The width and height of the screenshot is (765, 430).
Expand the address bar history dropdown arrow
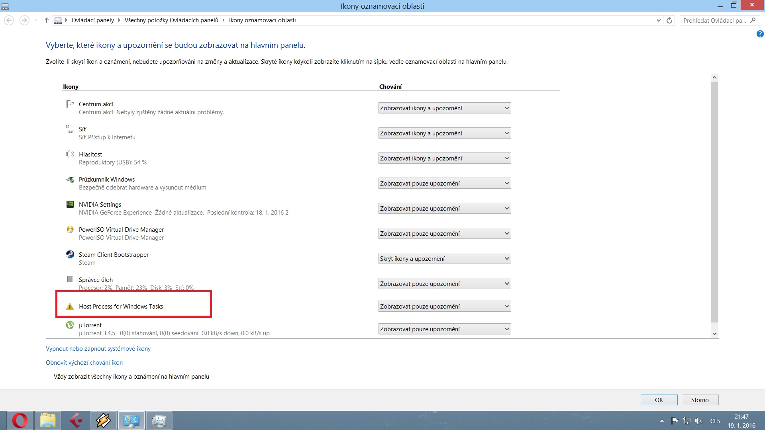(x=659, y=20)
